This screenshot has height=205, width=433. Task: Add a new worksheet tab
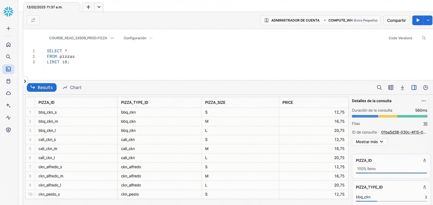(88, 7)
